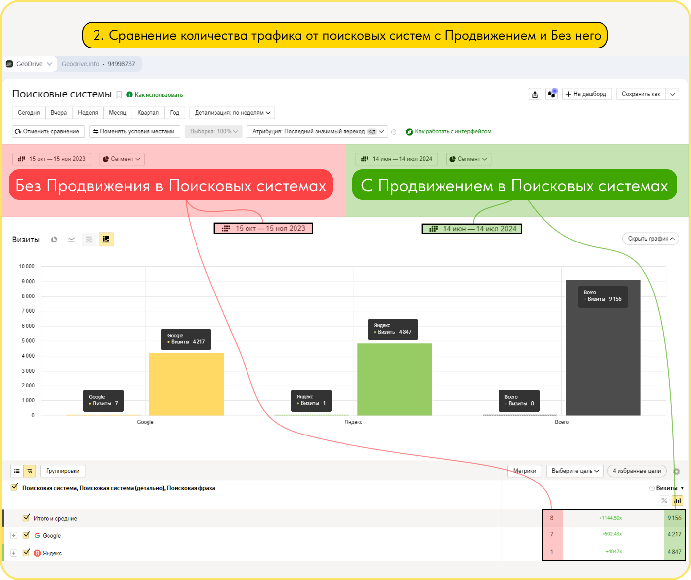This screenshot has width=691, height=580.
Task: Open the GeoDrive account dropdown
Action: (29, 64)
